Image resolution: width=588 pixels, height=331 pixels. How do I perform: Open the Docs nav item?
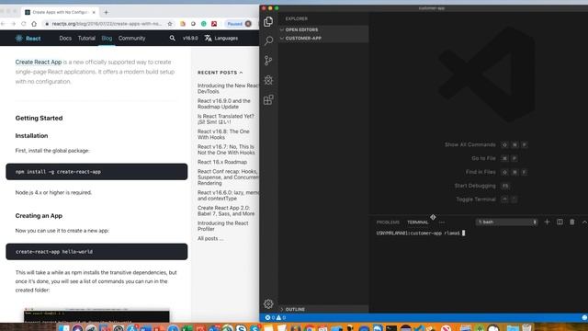65,38
